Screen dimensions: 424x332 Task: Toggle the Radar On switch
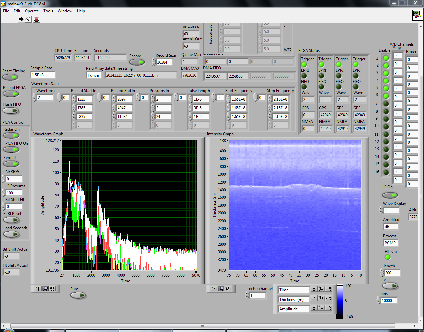pos(11,136)
